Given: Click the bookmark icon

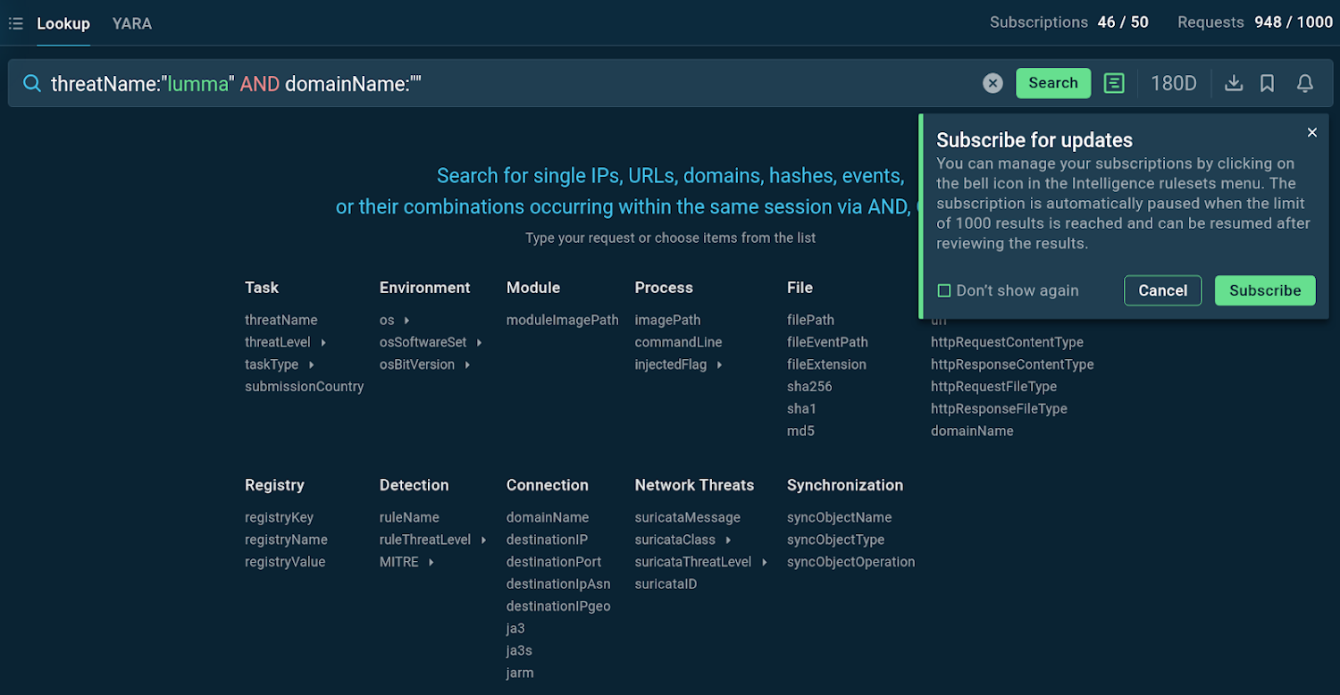Looking at the screenshot, I should [1267, 83].
